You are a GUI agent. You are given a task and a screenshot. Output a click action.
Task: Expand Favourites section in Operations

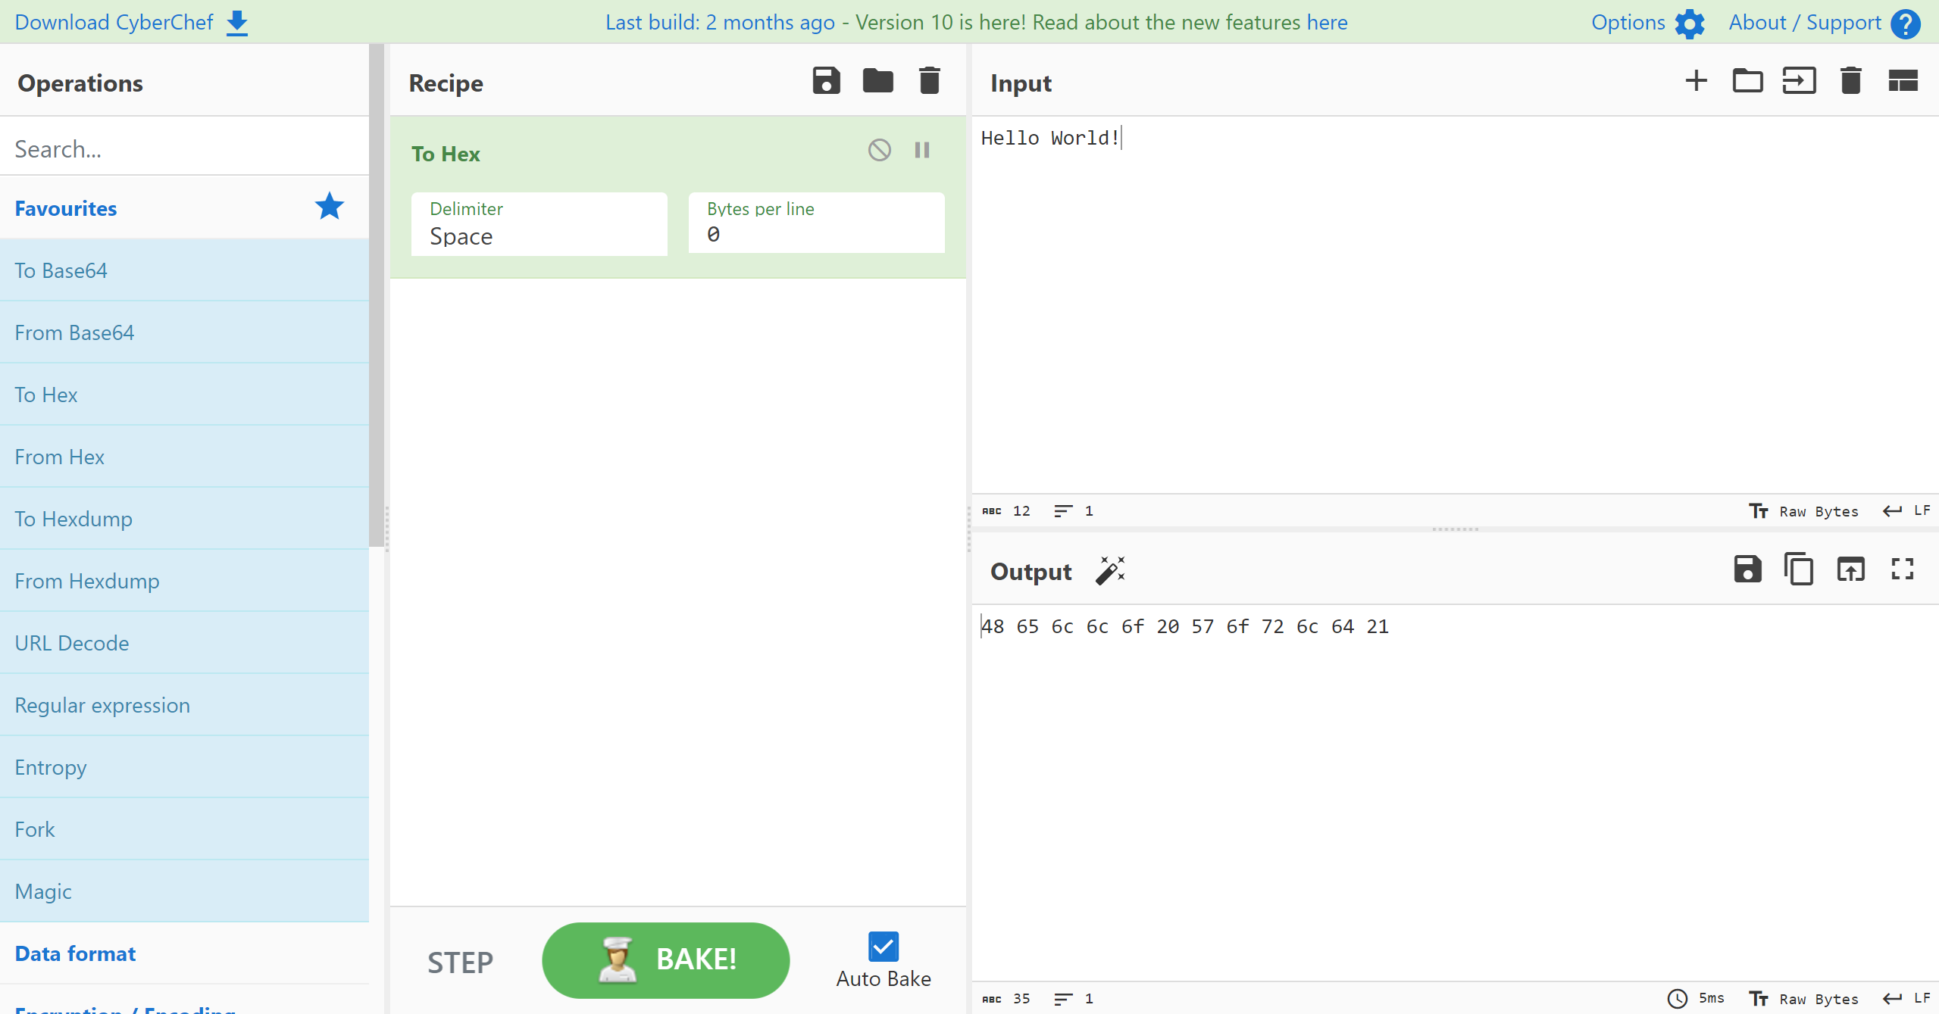[x=65, y=207]
